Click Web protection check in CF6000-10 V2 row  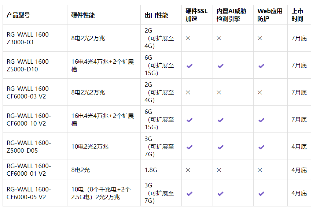point(261,120)
